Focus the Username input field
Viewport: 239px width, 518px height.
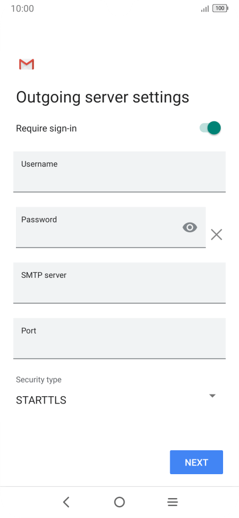coord(119,172)
